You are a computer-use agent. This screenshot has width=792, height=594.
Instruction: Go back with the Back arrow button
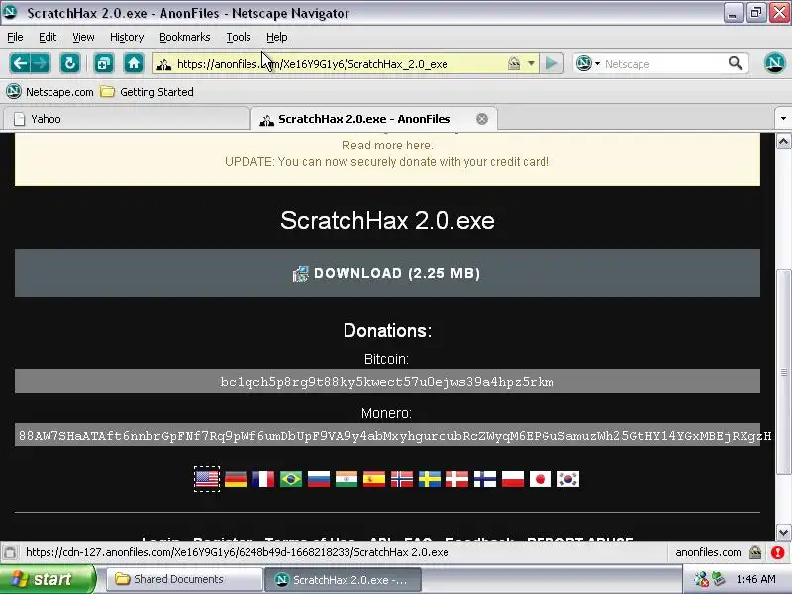(19, 63)
